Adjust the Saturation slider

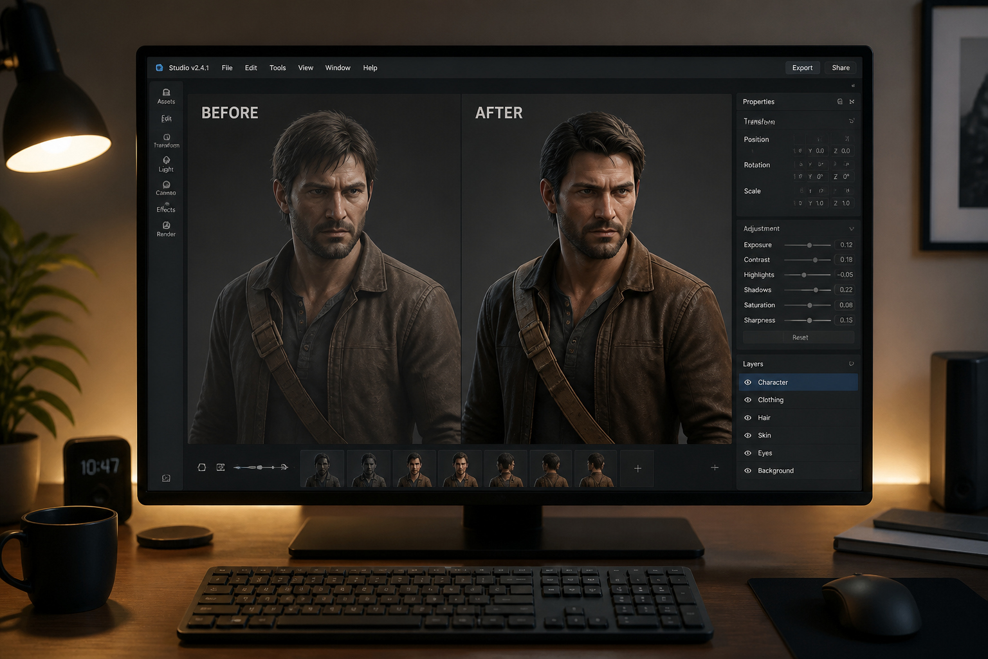pos(807,305)
